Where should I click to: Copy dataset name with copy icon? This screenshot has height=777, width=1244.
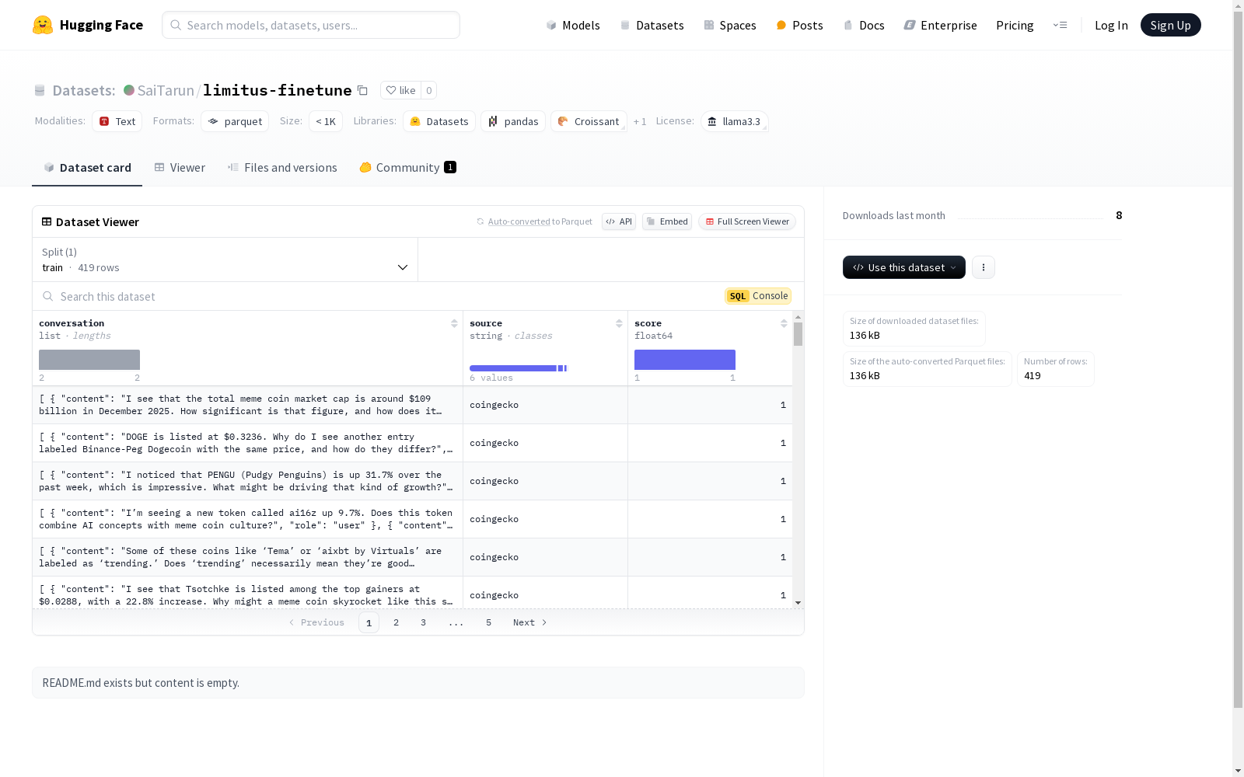pyautogui.click(x=362, y=90)
